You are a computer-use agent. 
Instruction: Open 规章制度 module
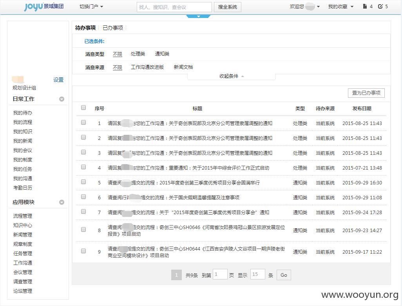(x=23, y=244)
